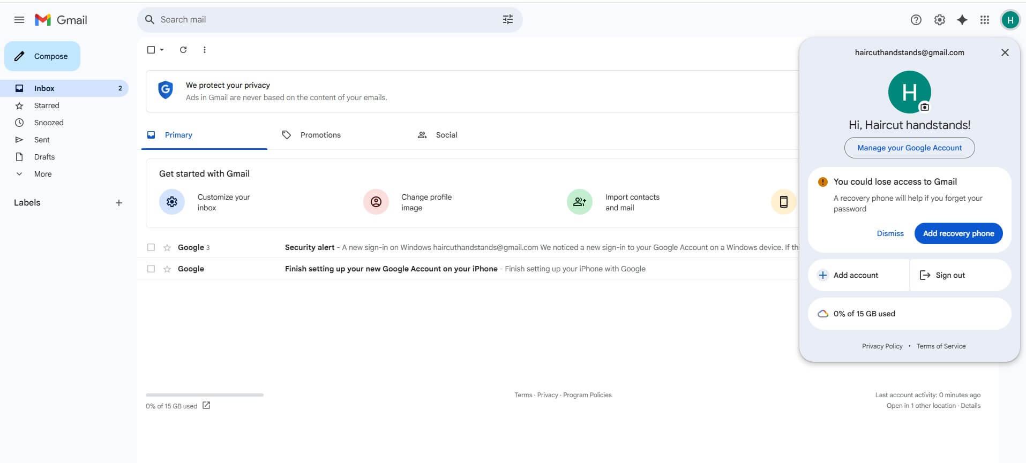Click the Customize your inbox gear icon
1026x463 pixels.
(x=172, y=202)
